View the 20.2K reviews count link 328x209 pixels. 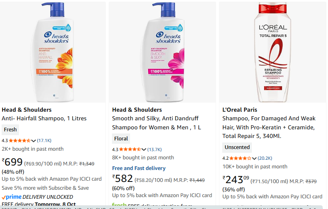(x=265, y=158)
